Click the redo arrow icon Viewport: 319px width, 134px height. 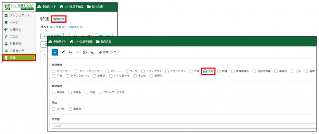click(78, 52)
